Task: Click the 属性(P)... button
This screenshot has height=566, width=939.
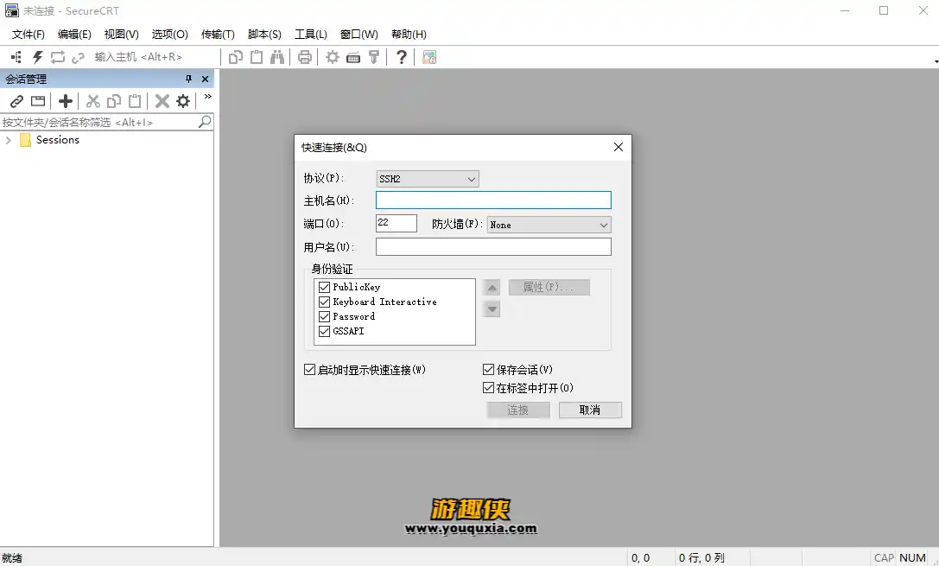Action: 549,287
